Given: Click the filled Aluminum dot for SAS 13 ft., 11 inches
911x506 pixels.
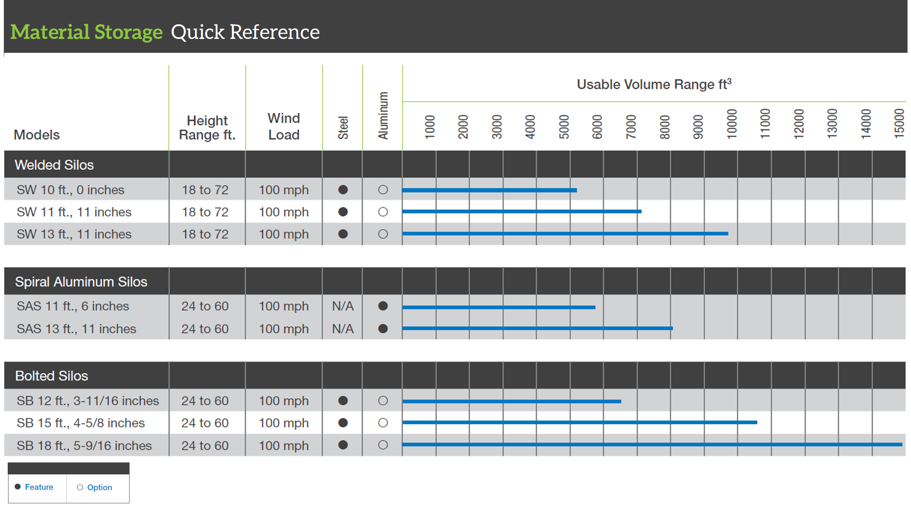Looking at the screenshot, I should pos(383,329).
